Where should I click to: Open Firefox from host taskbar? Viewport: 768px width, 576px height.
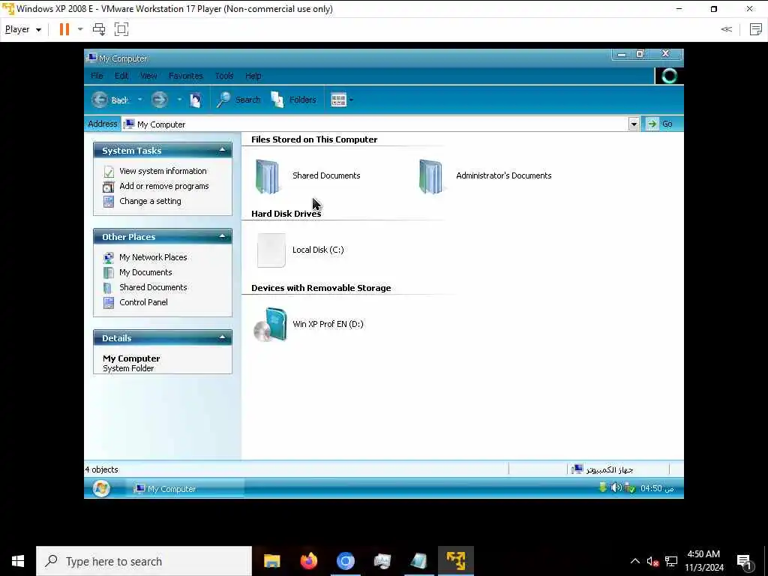click(x=308, y=561)
